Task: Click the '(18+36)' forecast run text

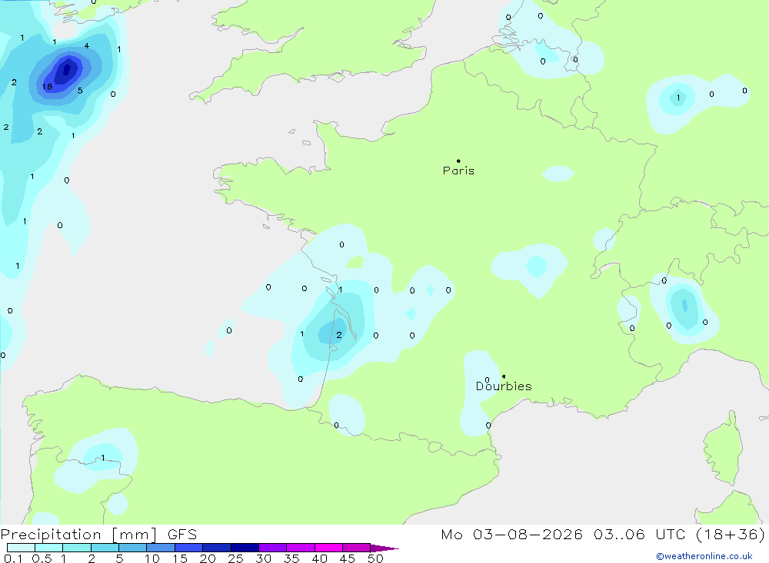Action: pos(731,534)
